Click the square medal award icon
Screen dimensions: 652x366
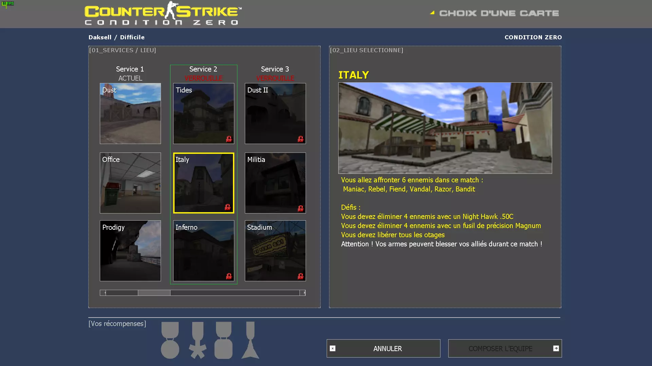coord(223,340)
